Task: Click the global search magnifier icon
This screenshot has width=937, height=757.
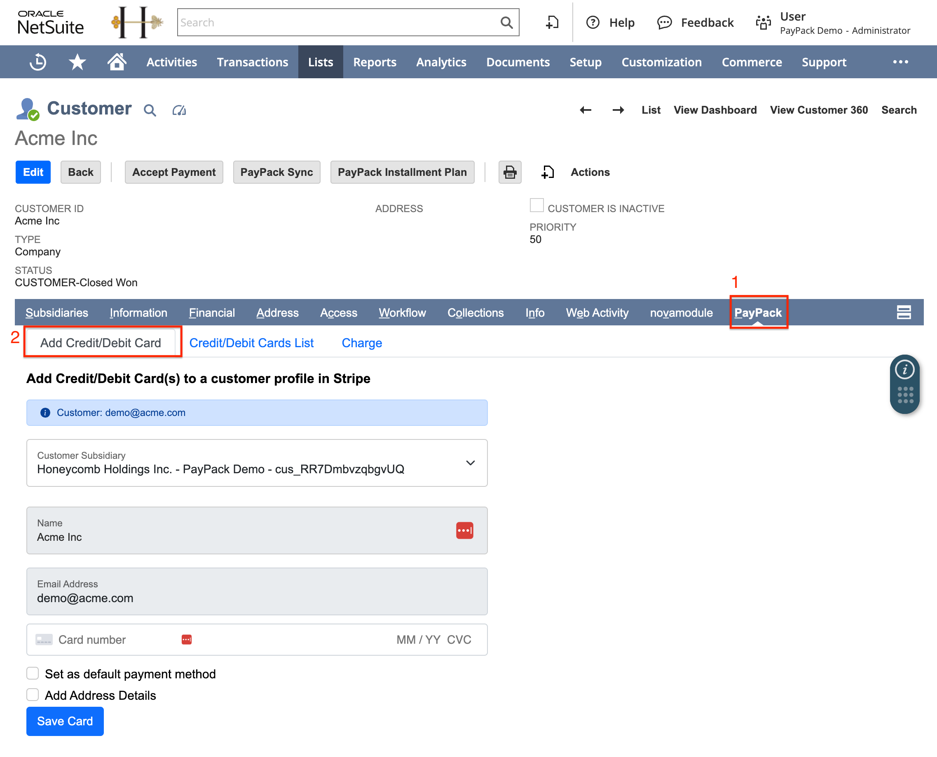Action: [x=506, y=22]
